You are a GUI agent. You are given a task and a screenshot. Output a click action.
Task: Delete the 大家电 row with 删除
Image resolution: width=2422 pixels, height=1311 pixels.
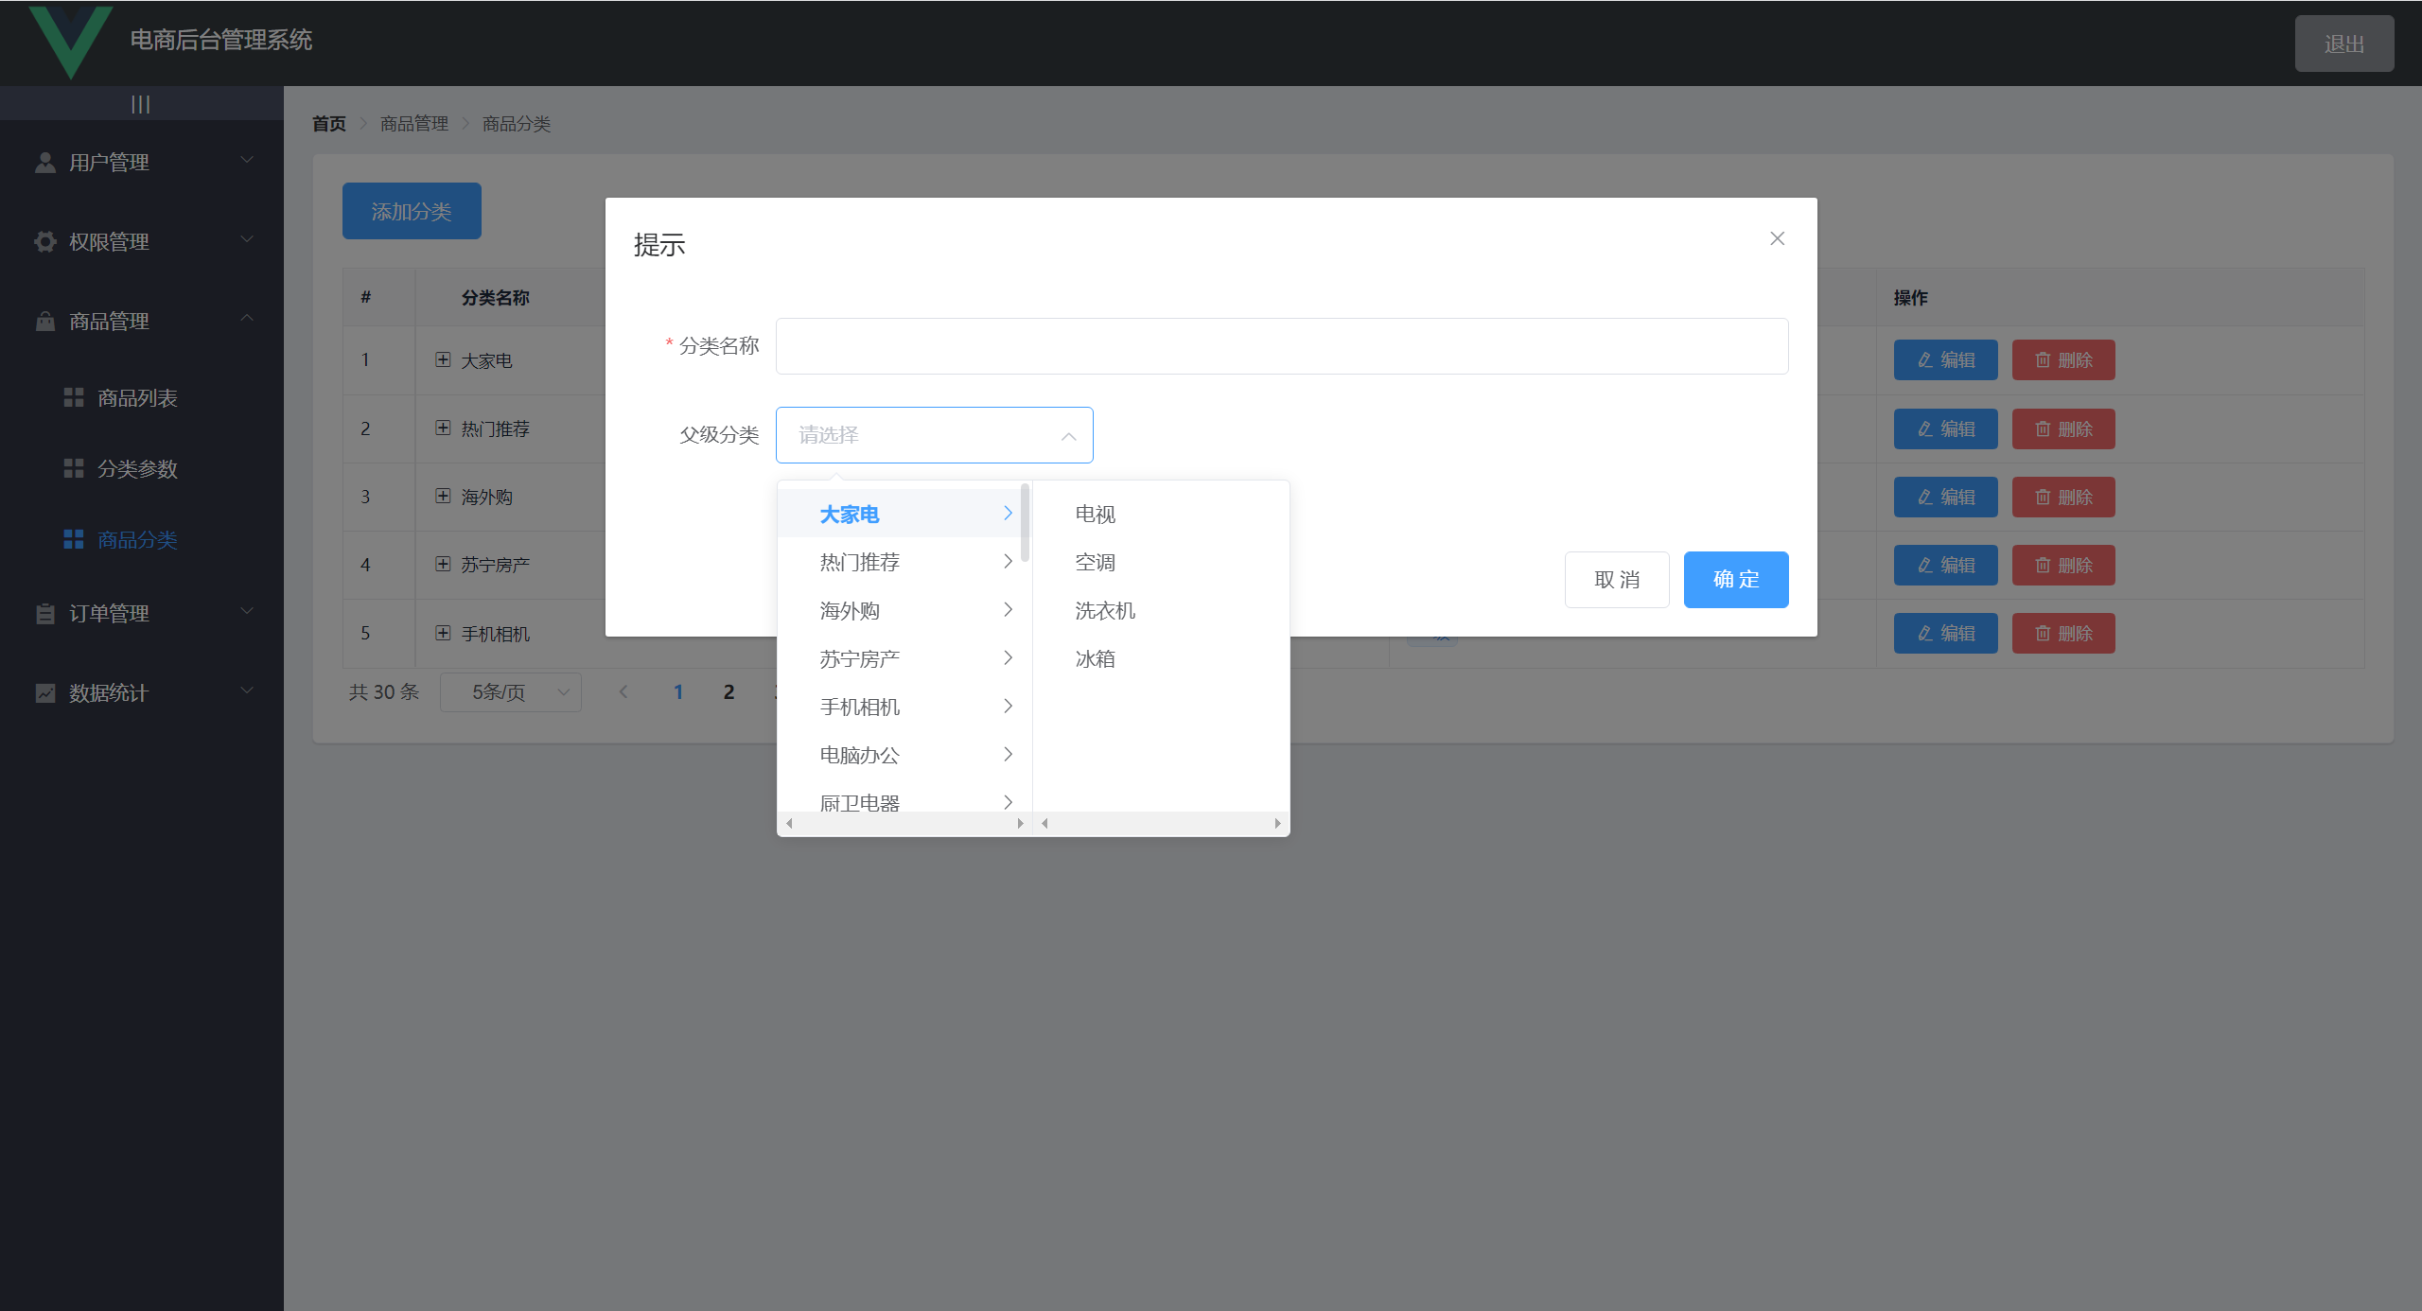click(x=2063, y=359)
